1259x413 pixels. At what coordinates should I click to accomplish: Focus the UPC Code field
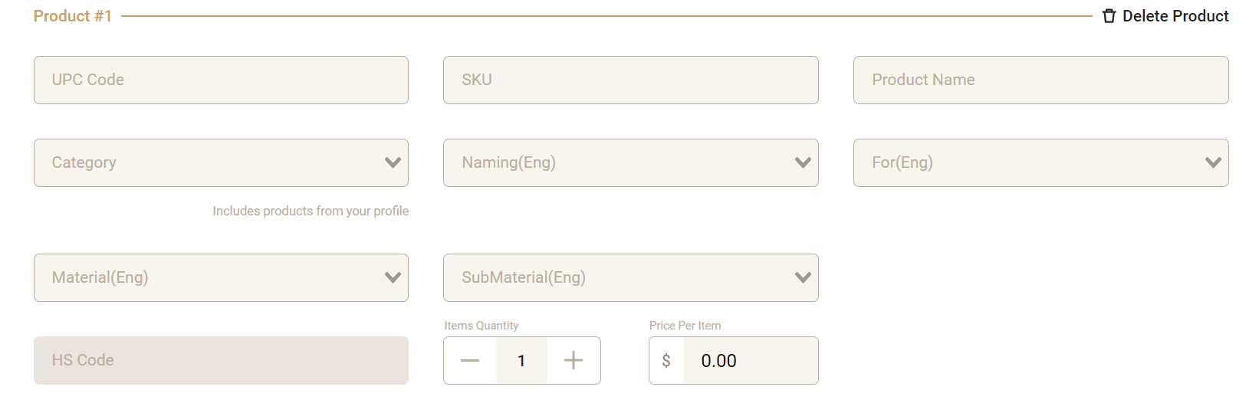click(221, 80)
